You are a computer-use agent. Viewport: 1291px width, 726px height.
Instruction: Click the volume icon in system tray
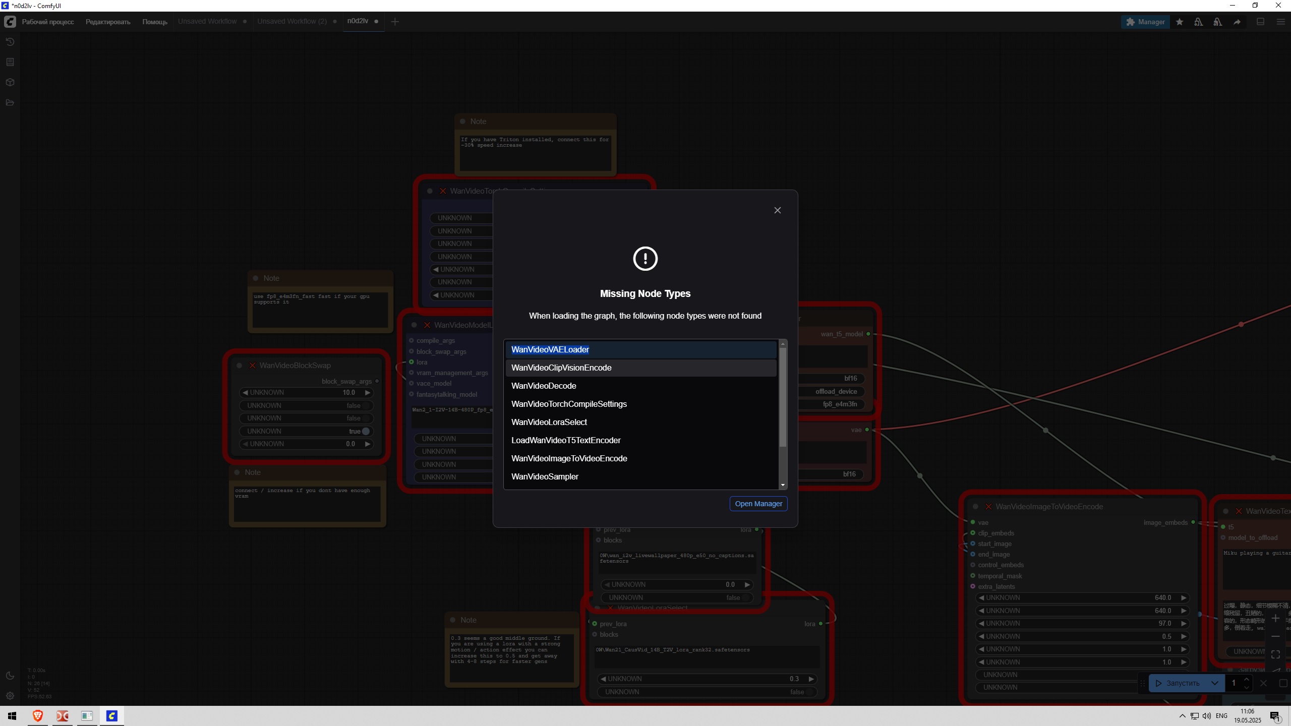[1207, 716]
